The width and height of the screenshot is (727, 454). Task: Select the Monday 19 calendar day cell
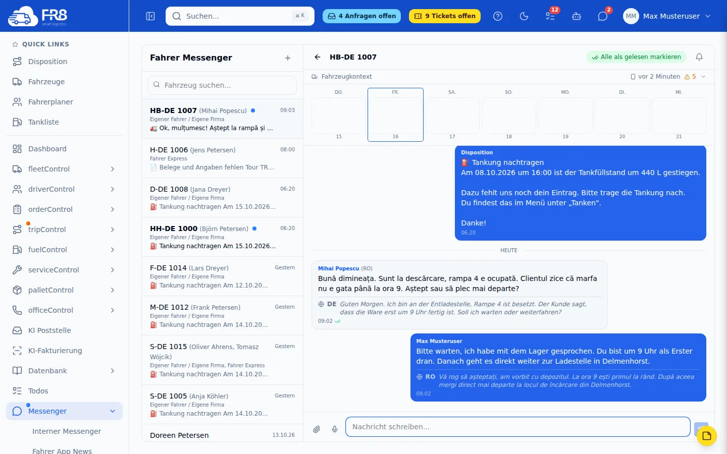coord(565,115)
